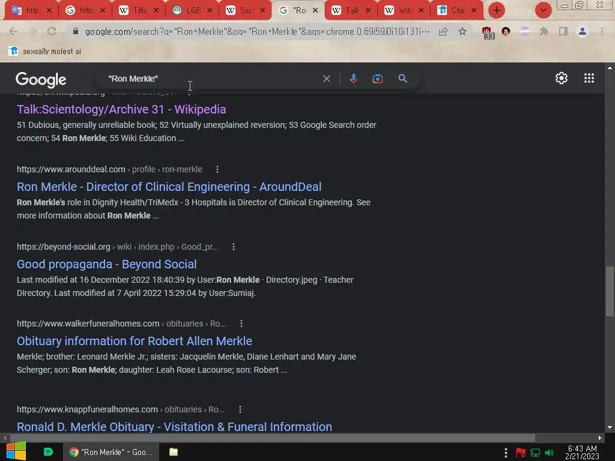Click the red flag tray icon
The width and height of the screenshot is (615, 461).
click(521, 453)
